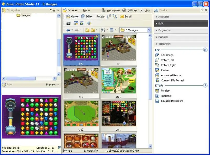
Task: Click the Edit Image icon in Tasks pane
Action: 157,55
